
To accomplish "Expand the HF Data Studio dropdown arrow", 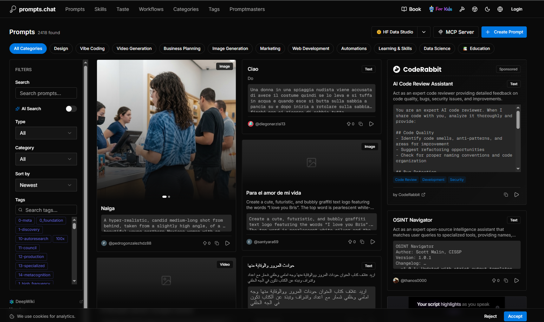I will tap(424, 32).
